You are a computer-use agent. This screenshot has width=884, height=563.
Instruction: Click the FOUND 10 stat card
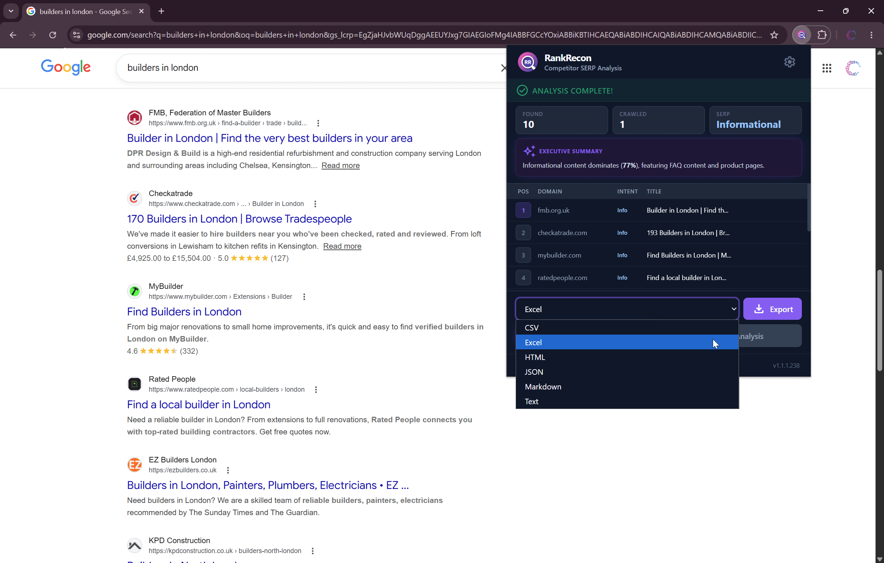562,120
